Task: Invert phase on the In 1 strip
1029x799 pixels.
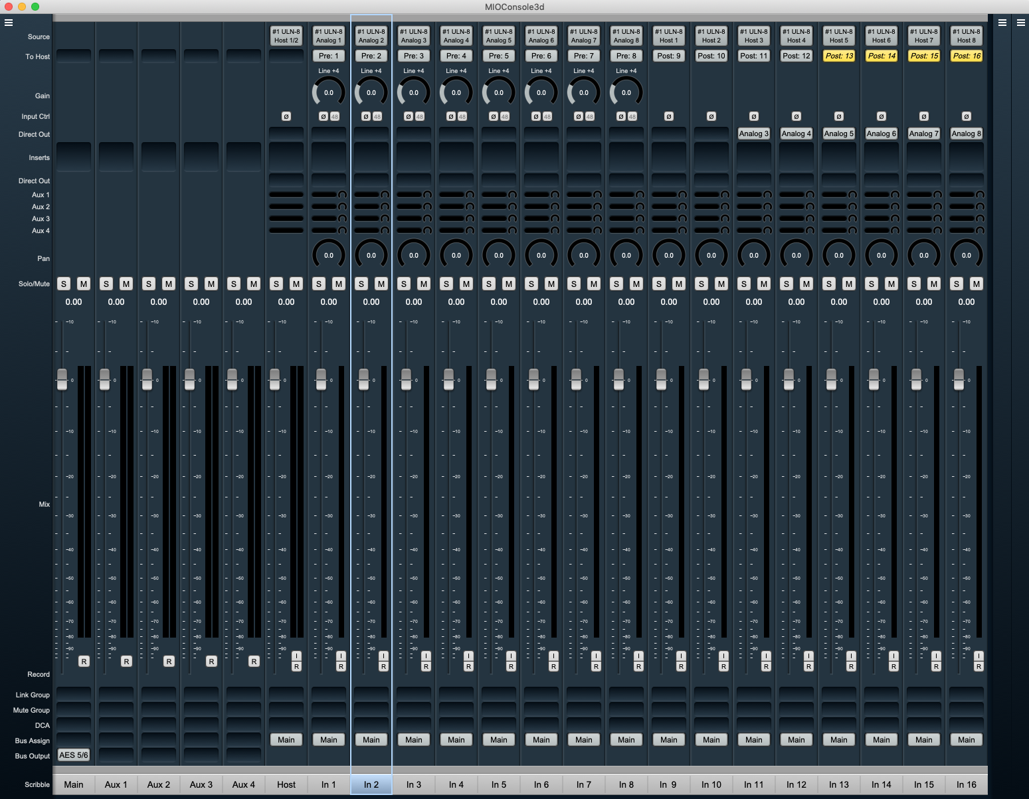Action: coord(324,116)
